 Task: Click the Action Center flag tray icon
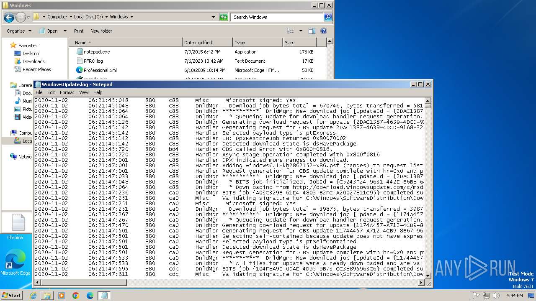(476, 296)
